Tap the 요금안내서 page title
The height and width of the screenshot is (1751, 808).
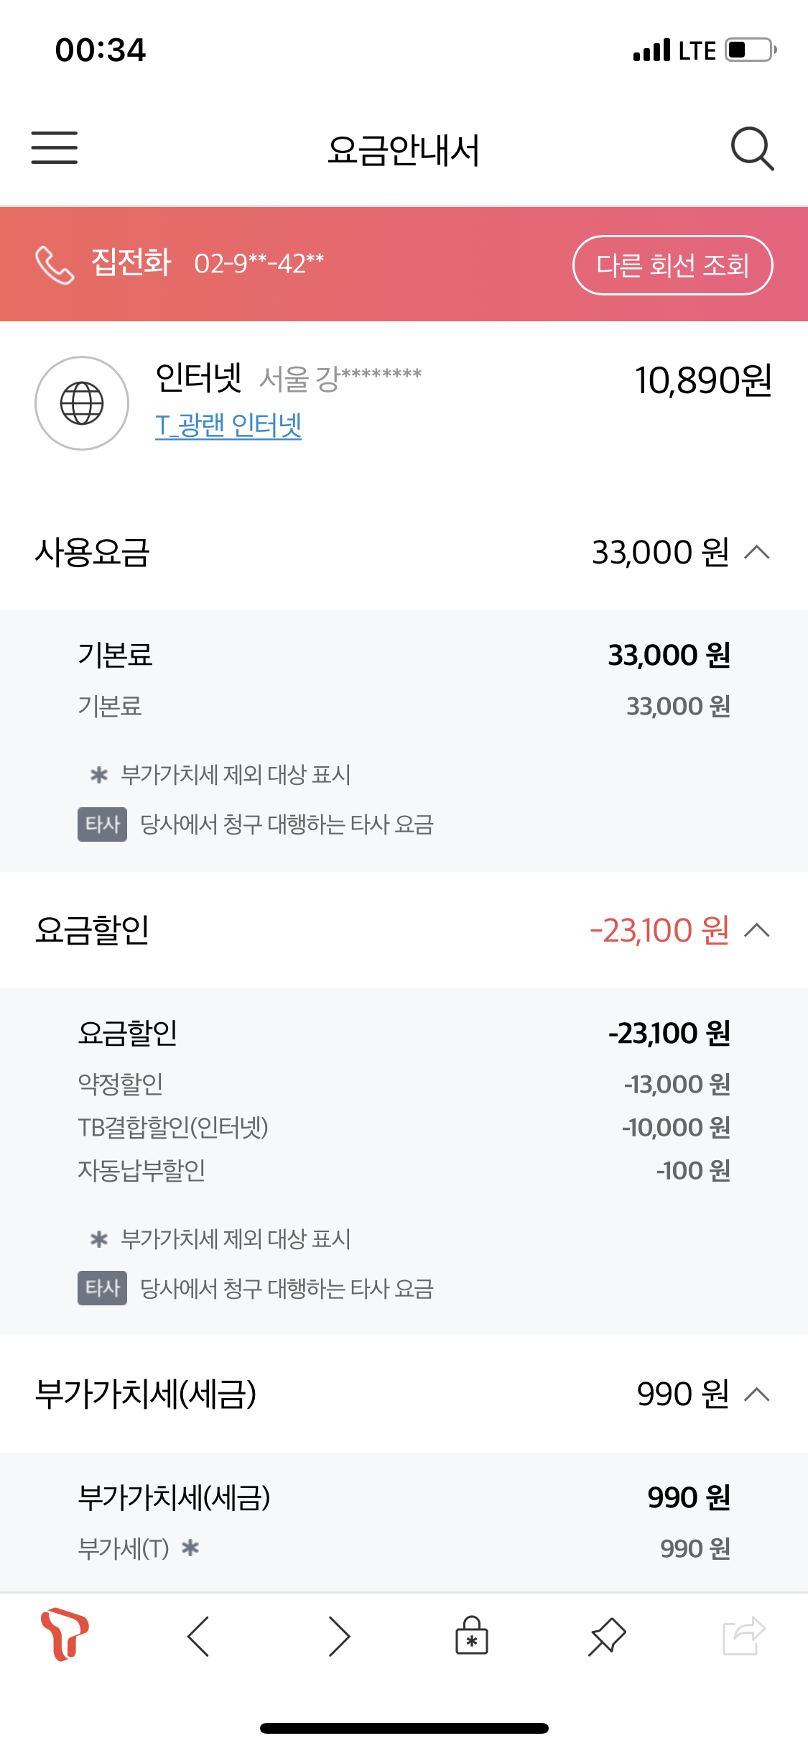pyautogui.click(x=404, y=150)
